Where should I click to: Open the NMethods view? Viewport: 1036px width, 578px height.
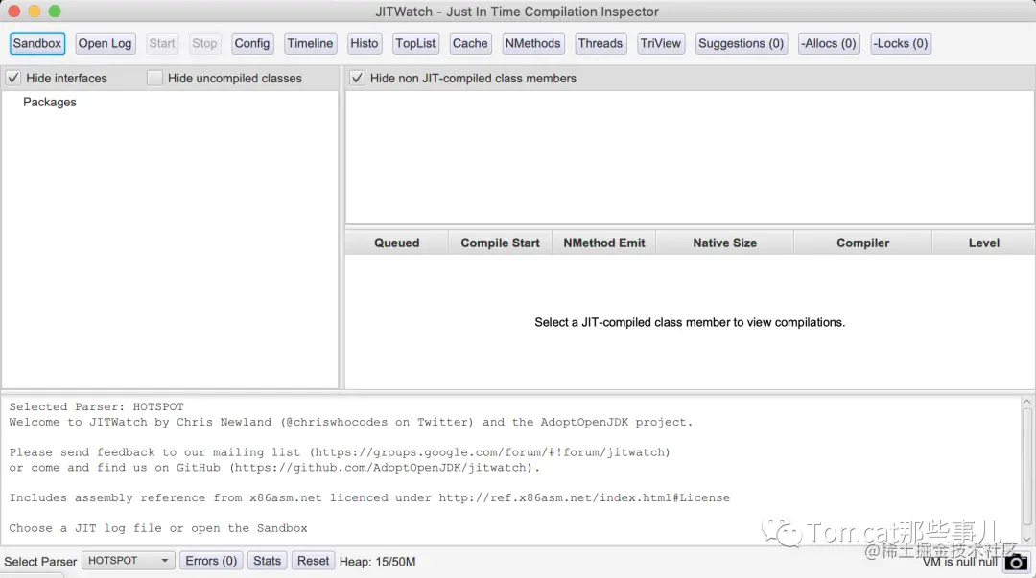click(532, 43)
